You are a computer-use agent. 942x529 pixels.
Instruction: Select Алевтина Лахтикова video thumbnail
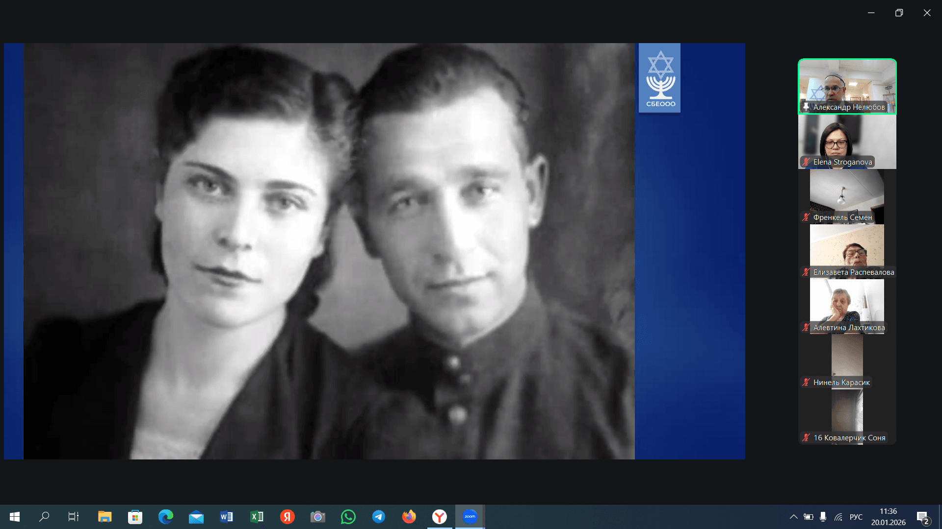(847, 307)
